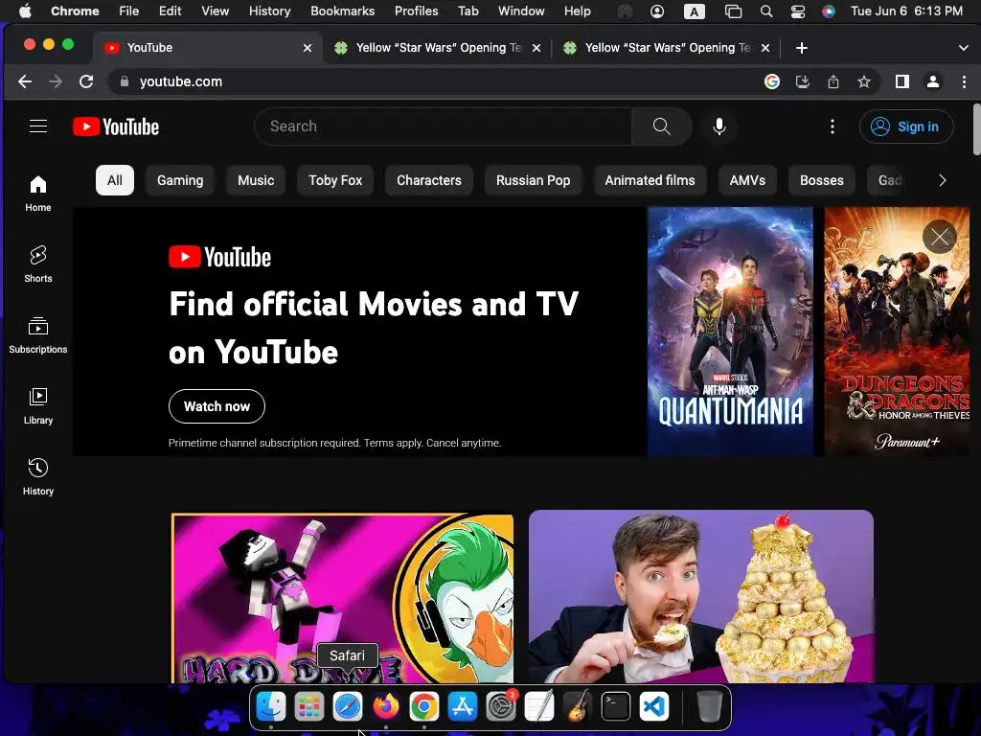Screen dimensions: 981x736
Task: Click the install/download icon in address bar
Action: point(803,81)
